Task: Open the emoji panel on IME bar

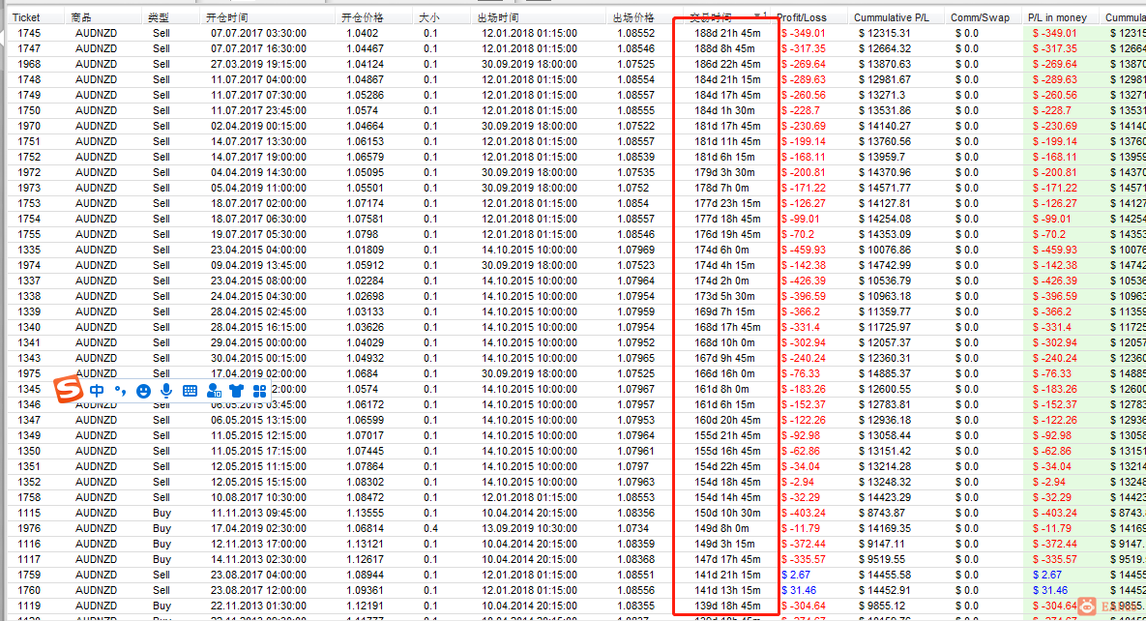Action: 143,391
